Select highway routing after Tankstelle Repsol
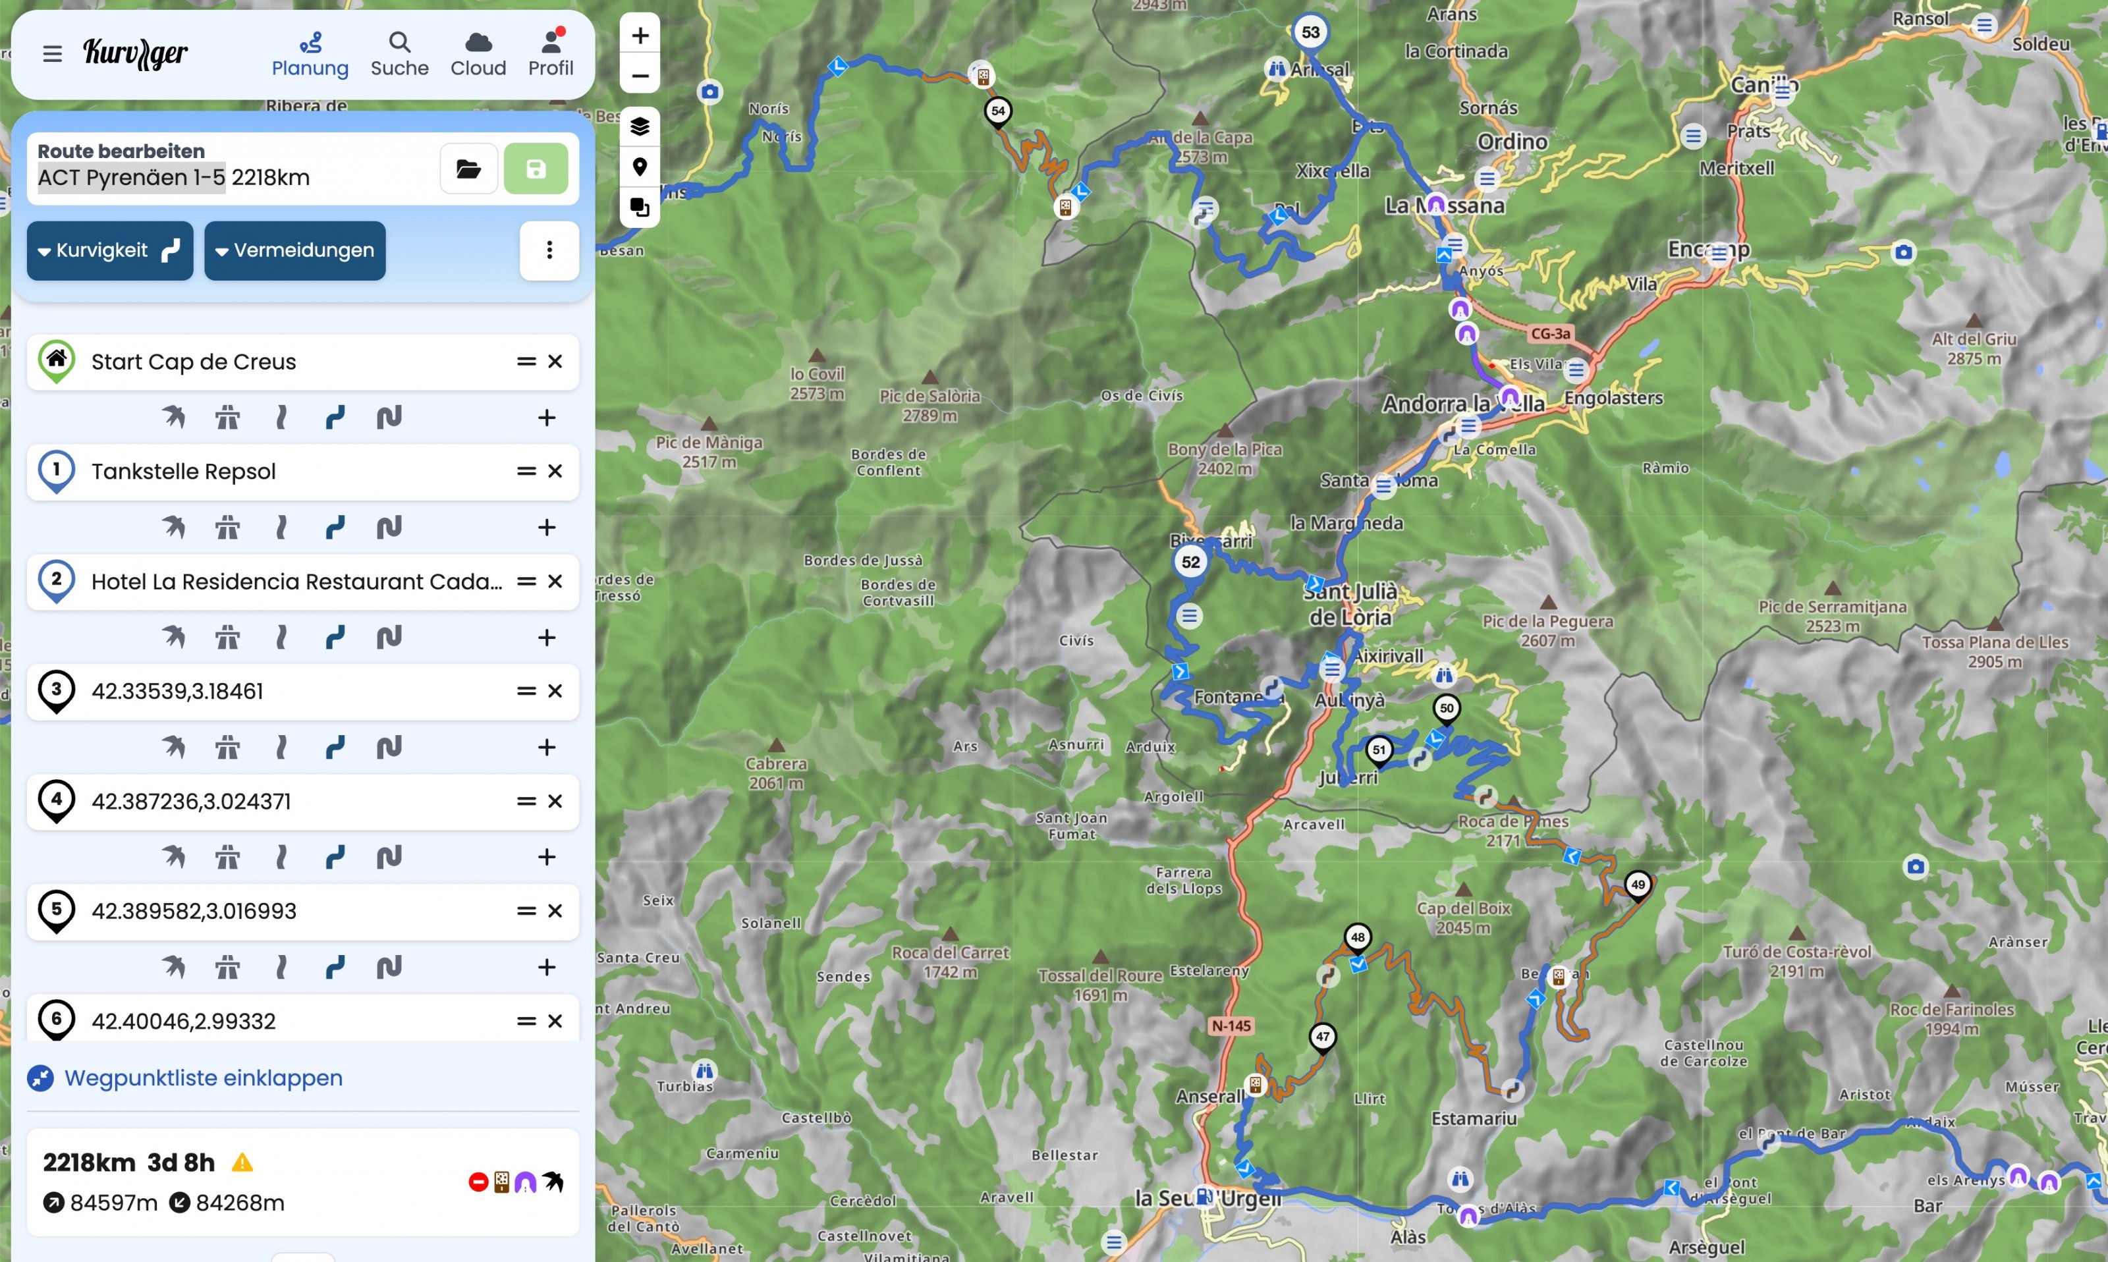 227,527
